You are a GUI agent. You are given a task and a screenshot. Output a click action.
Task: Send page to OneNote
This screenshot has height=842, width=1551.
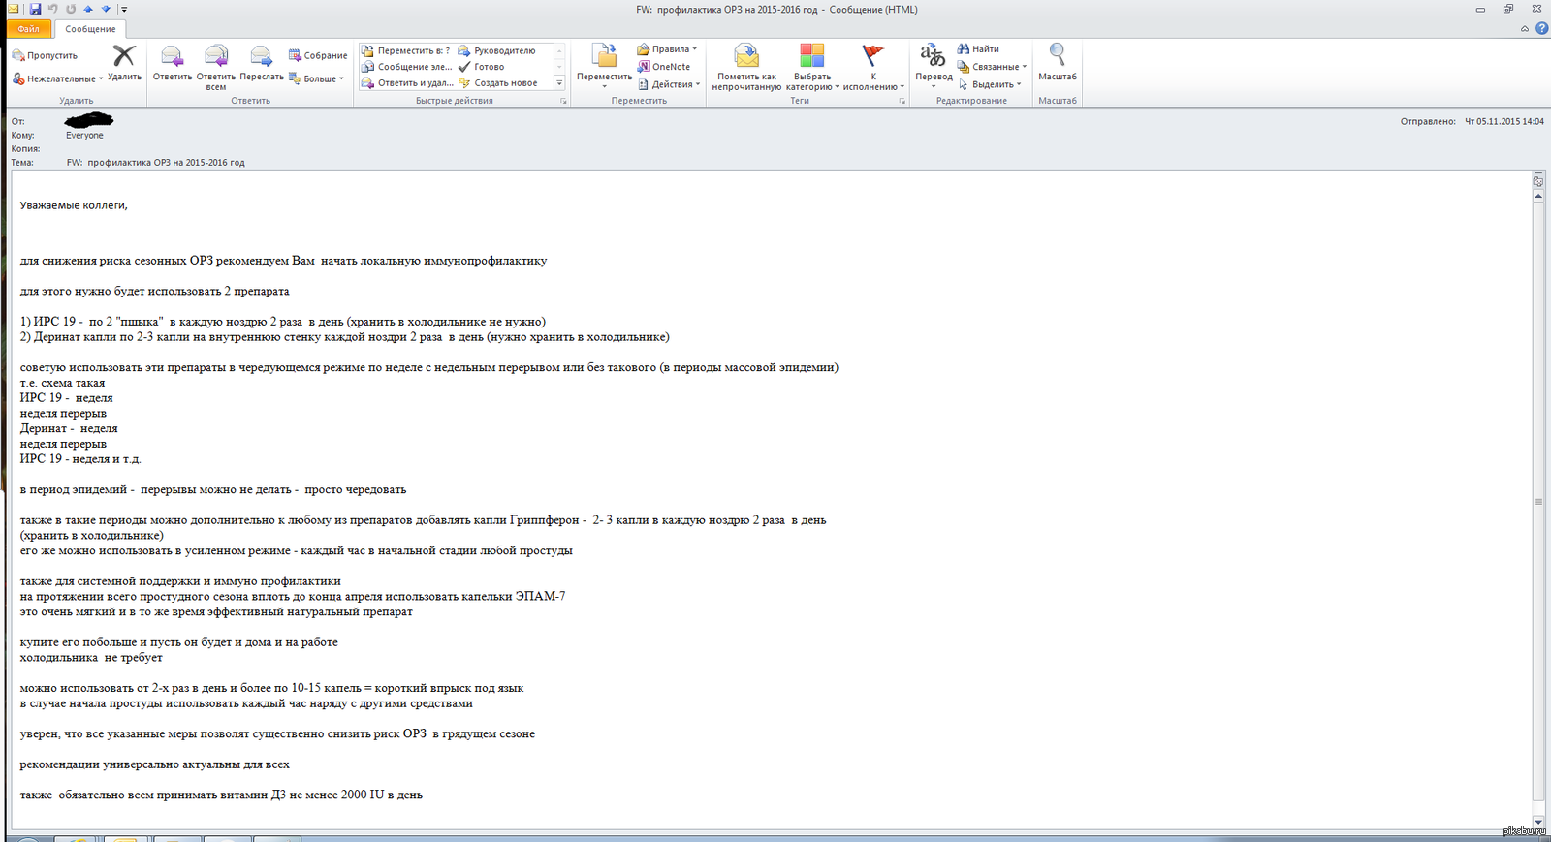point(664,67)
